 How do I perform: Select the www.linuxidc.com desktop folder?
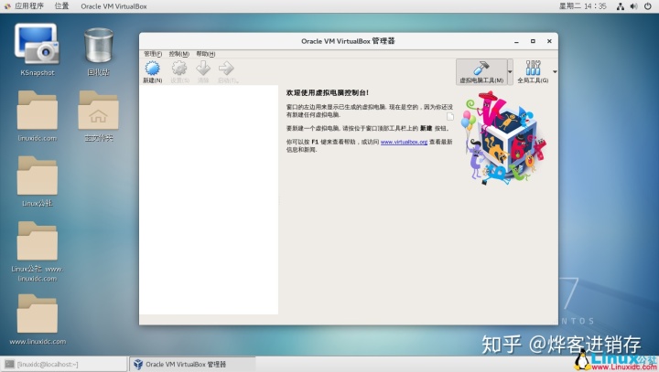(37, 320)
